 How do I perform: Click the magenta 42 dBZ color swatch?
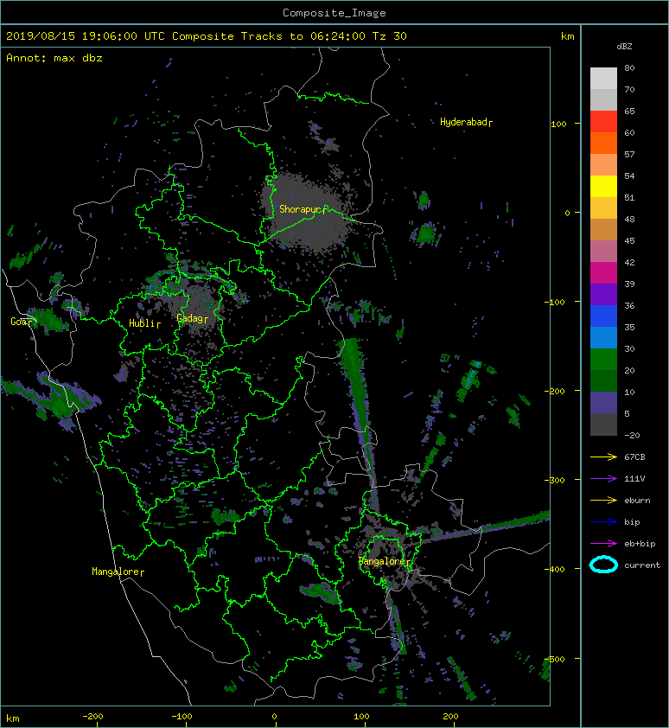[x=603, y=272]
